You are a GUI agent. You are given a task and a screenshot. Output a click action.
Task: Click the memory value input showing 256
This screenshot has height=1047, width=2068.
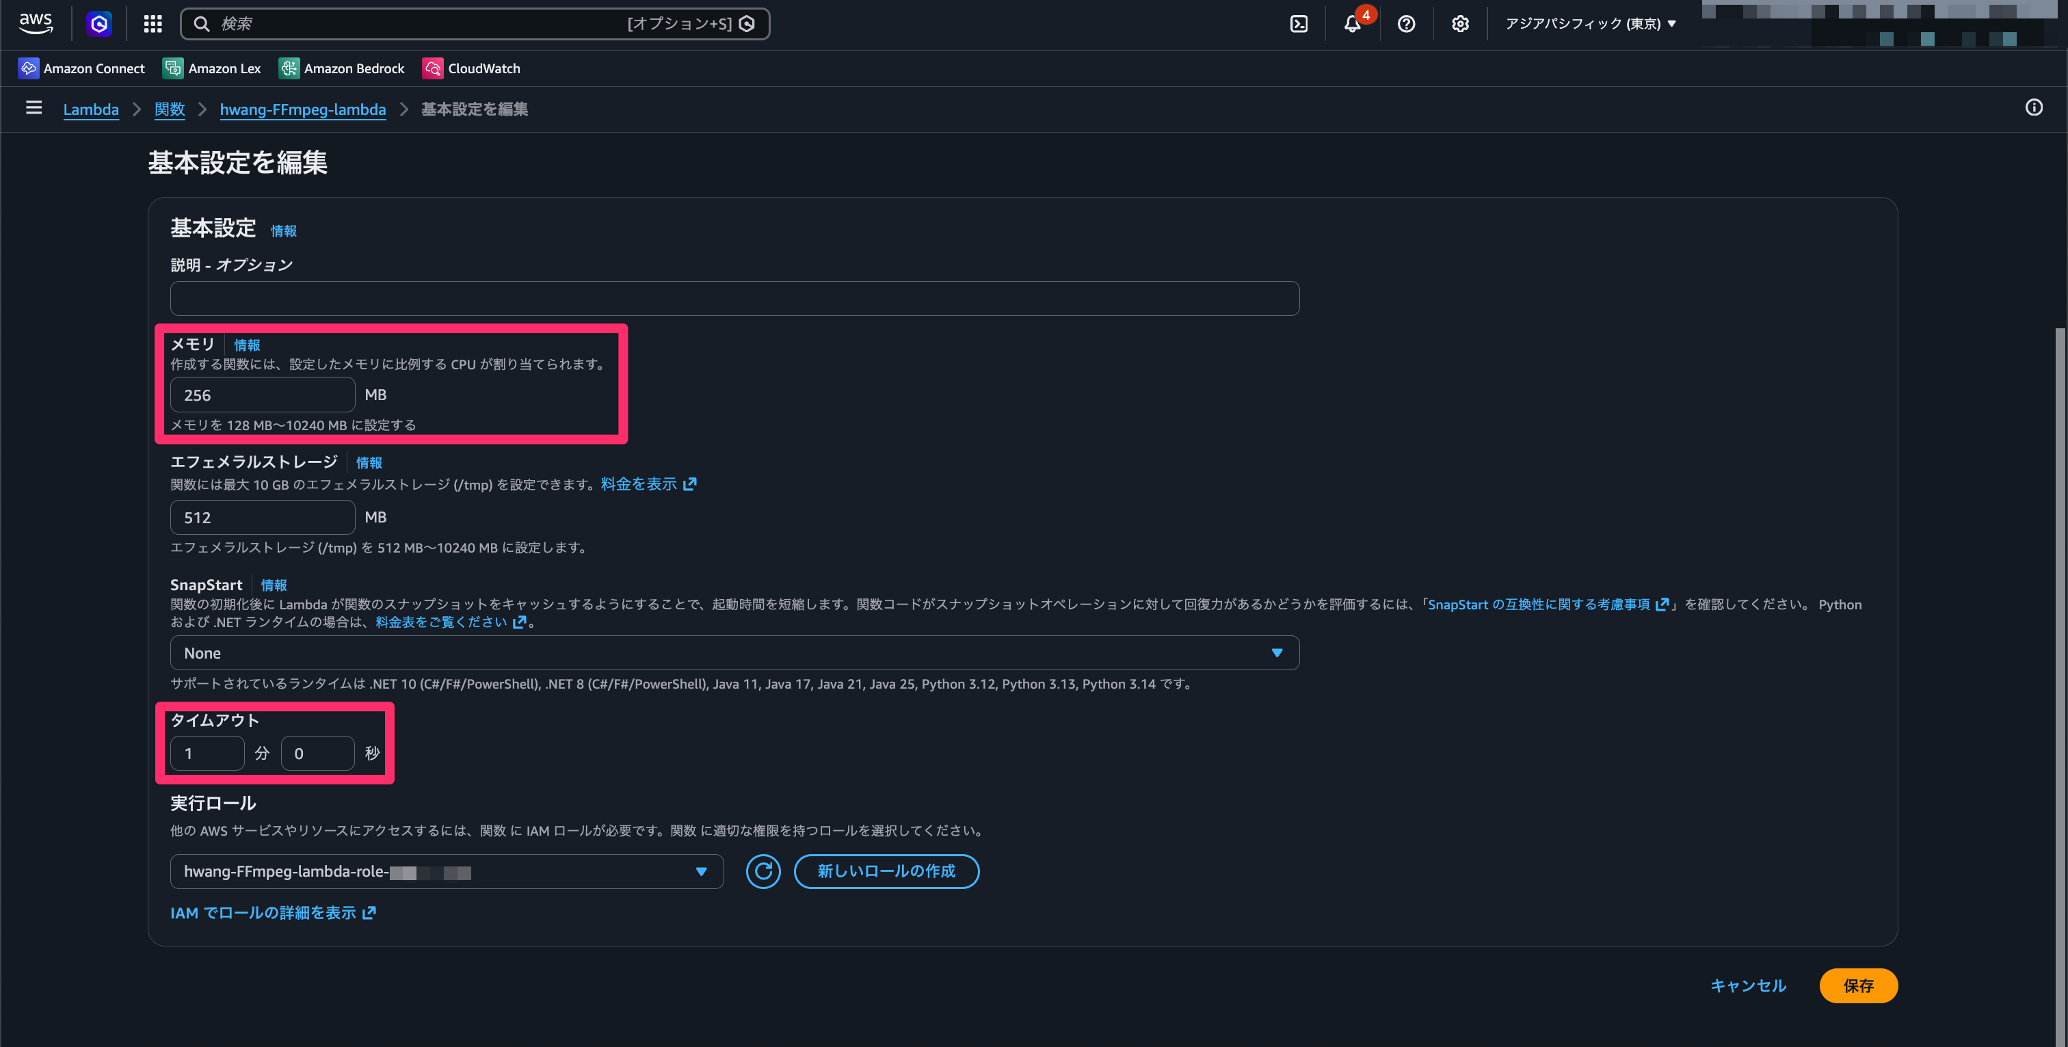click(x=262, y=394)
